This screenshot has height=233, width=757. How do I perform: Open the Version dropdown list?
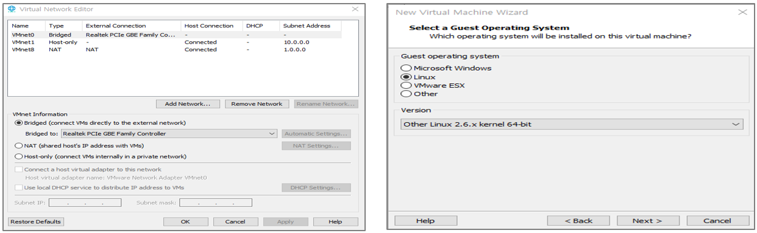coord(572,124)
